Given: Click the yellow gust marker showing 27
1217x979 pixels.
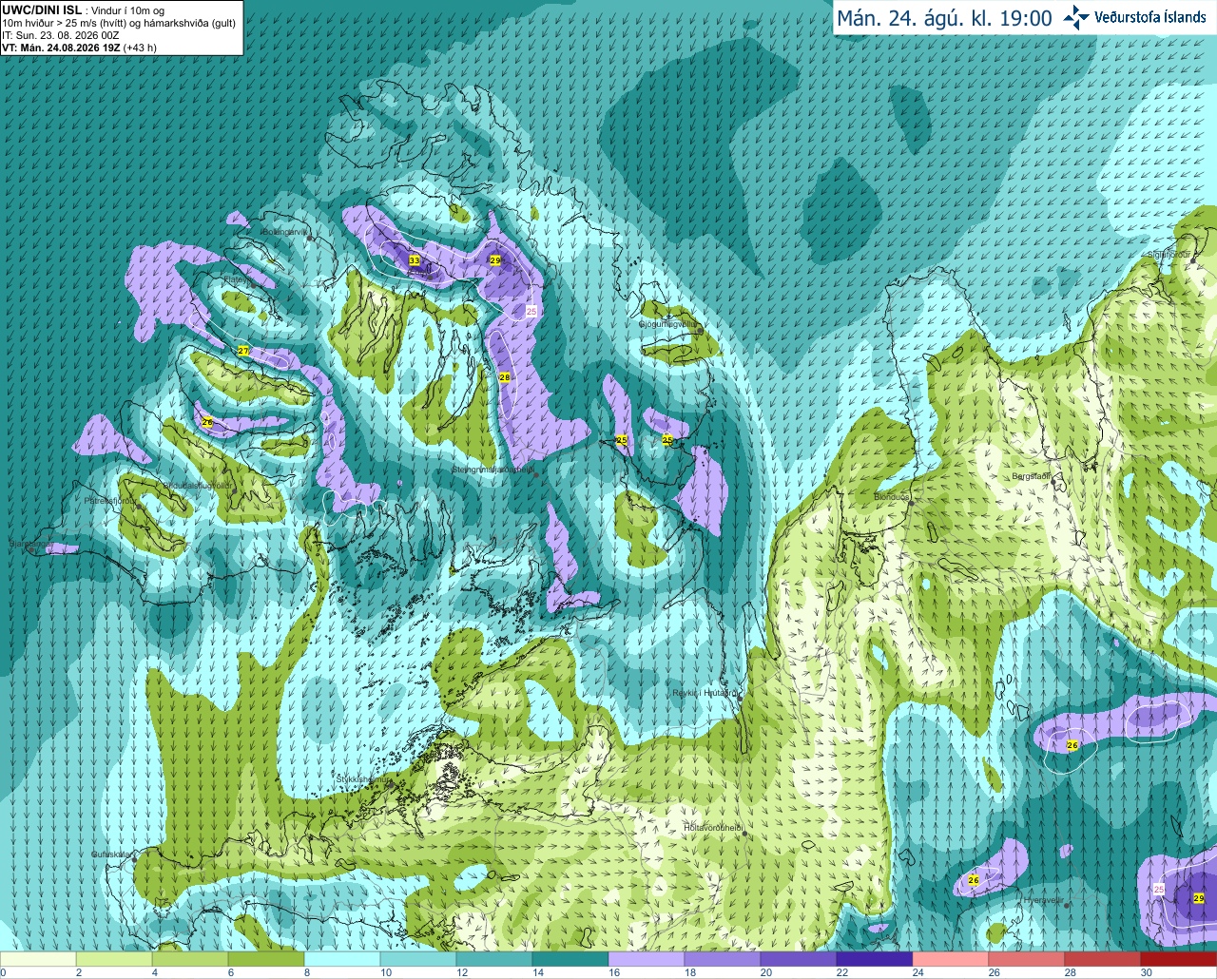Looking at the screenshot, I should point(243,351).
